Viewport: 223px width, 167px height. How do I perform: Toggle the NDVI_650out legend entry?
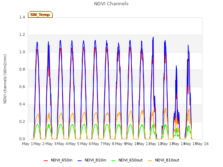tap(127, 160)
